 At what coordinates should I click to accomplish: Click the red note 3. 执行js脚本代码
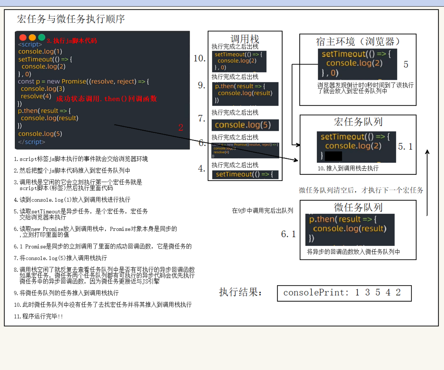pos(72,41)
